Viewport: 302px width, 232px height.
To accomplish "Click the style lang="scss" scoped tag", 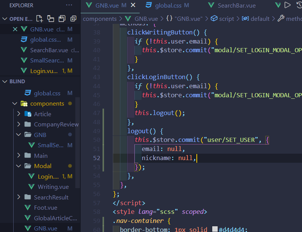I will click(160, 212).
